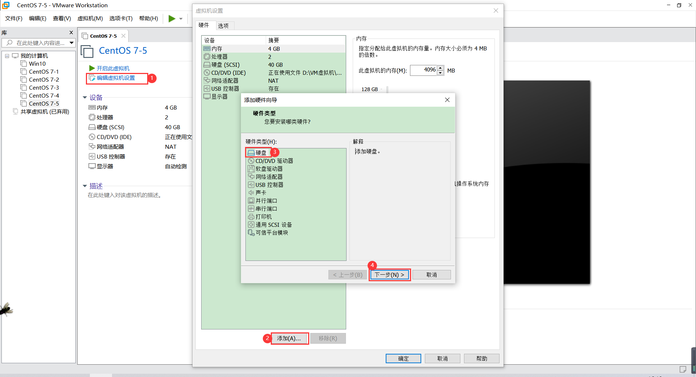Select CentOS 7-3 in the library tree
This screenshot has width=696, height=377.
click(43, 88)
